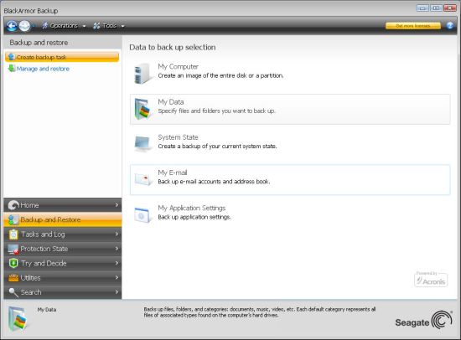Open the Tools menu
The width and height of the screenshot is (461, 340).
pos(109,26)
